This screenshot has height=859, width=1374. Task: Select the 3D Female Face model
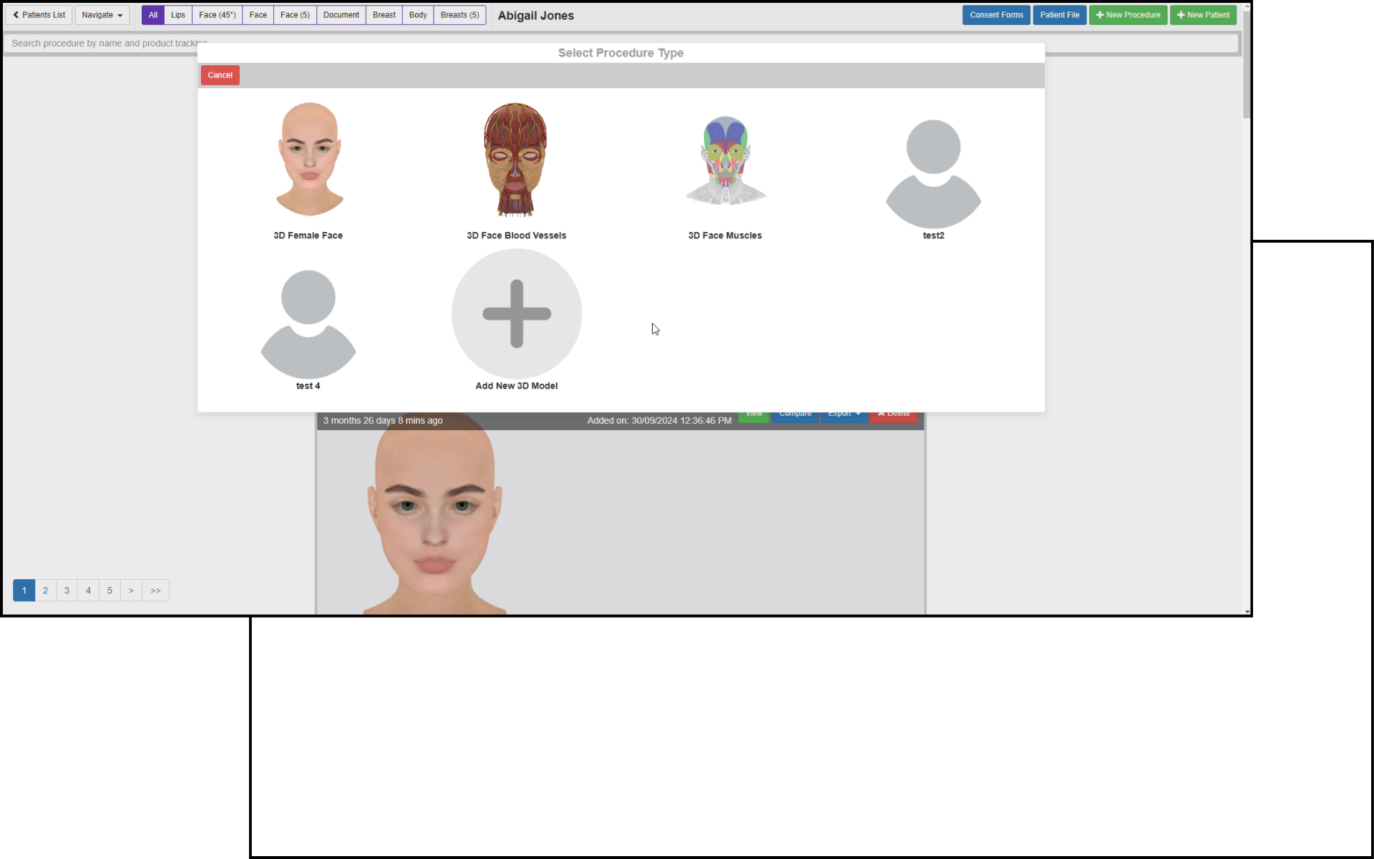[308, 160]
